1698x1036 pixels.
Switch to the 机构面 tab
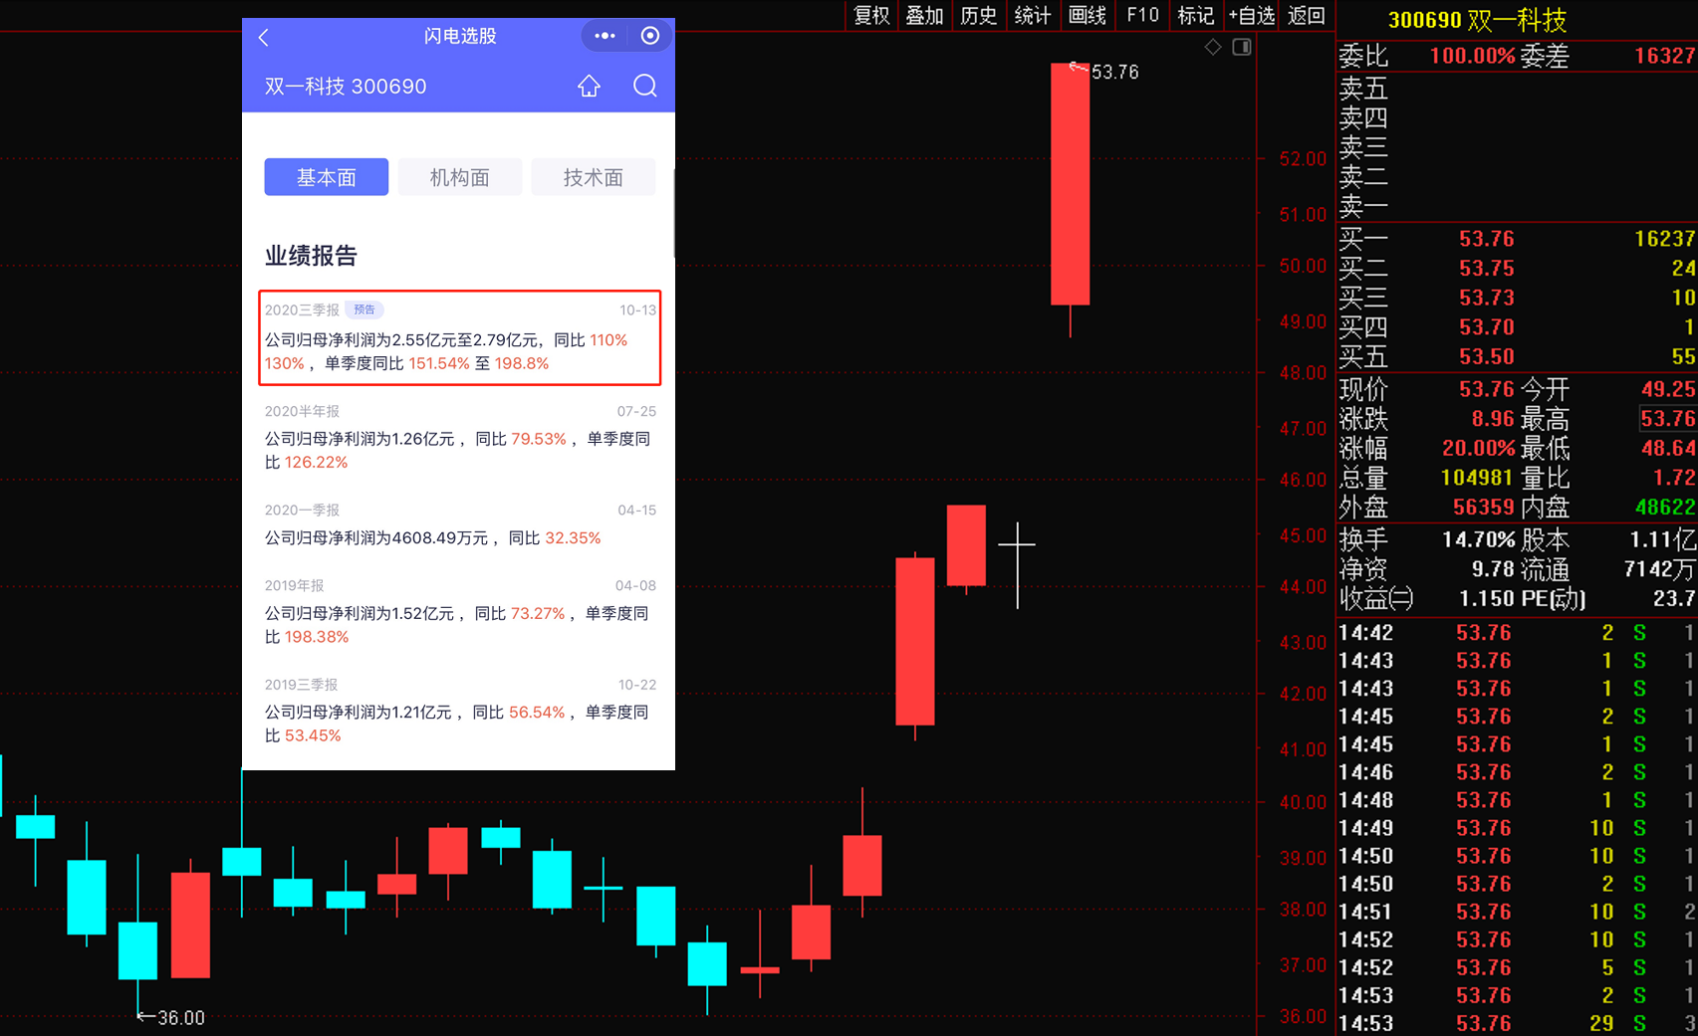pos(460,177)
